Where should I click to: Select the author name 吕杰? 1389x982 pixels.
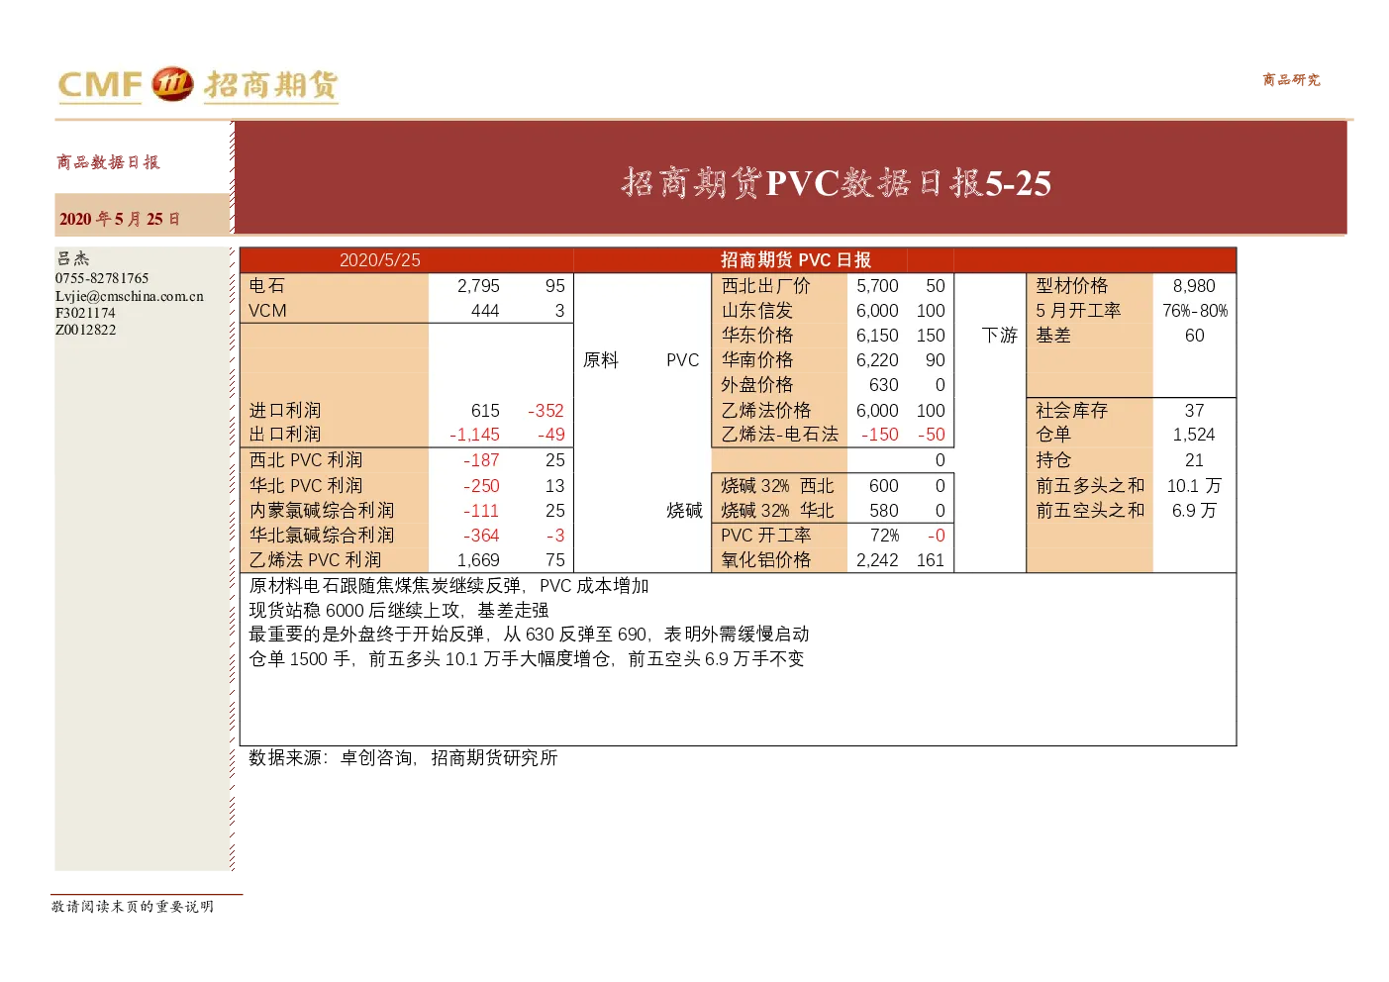pos(72,258)
